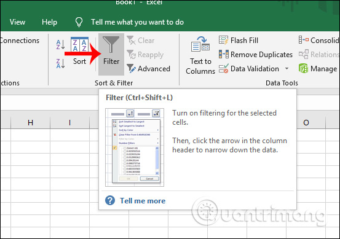Click Reapply filter command
The height and width of the screenshot is (239, 340).
click(x=145, y=55)
